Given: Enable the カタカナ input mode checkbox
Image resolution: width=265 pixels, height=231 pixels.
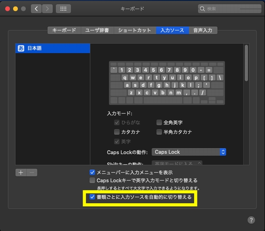Looking at the screenshot, I should click(117, 132).
